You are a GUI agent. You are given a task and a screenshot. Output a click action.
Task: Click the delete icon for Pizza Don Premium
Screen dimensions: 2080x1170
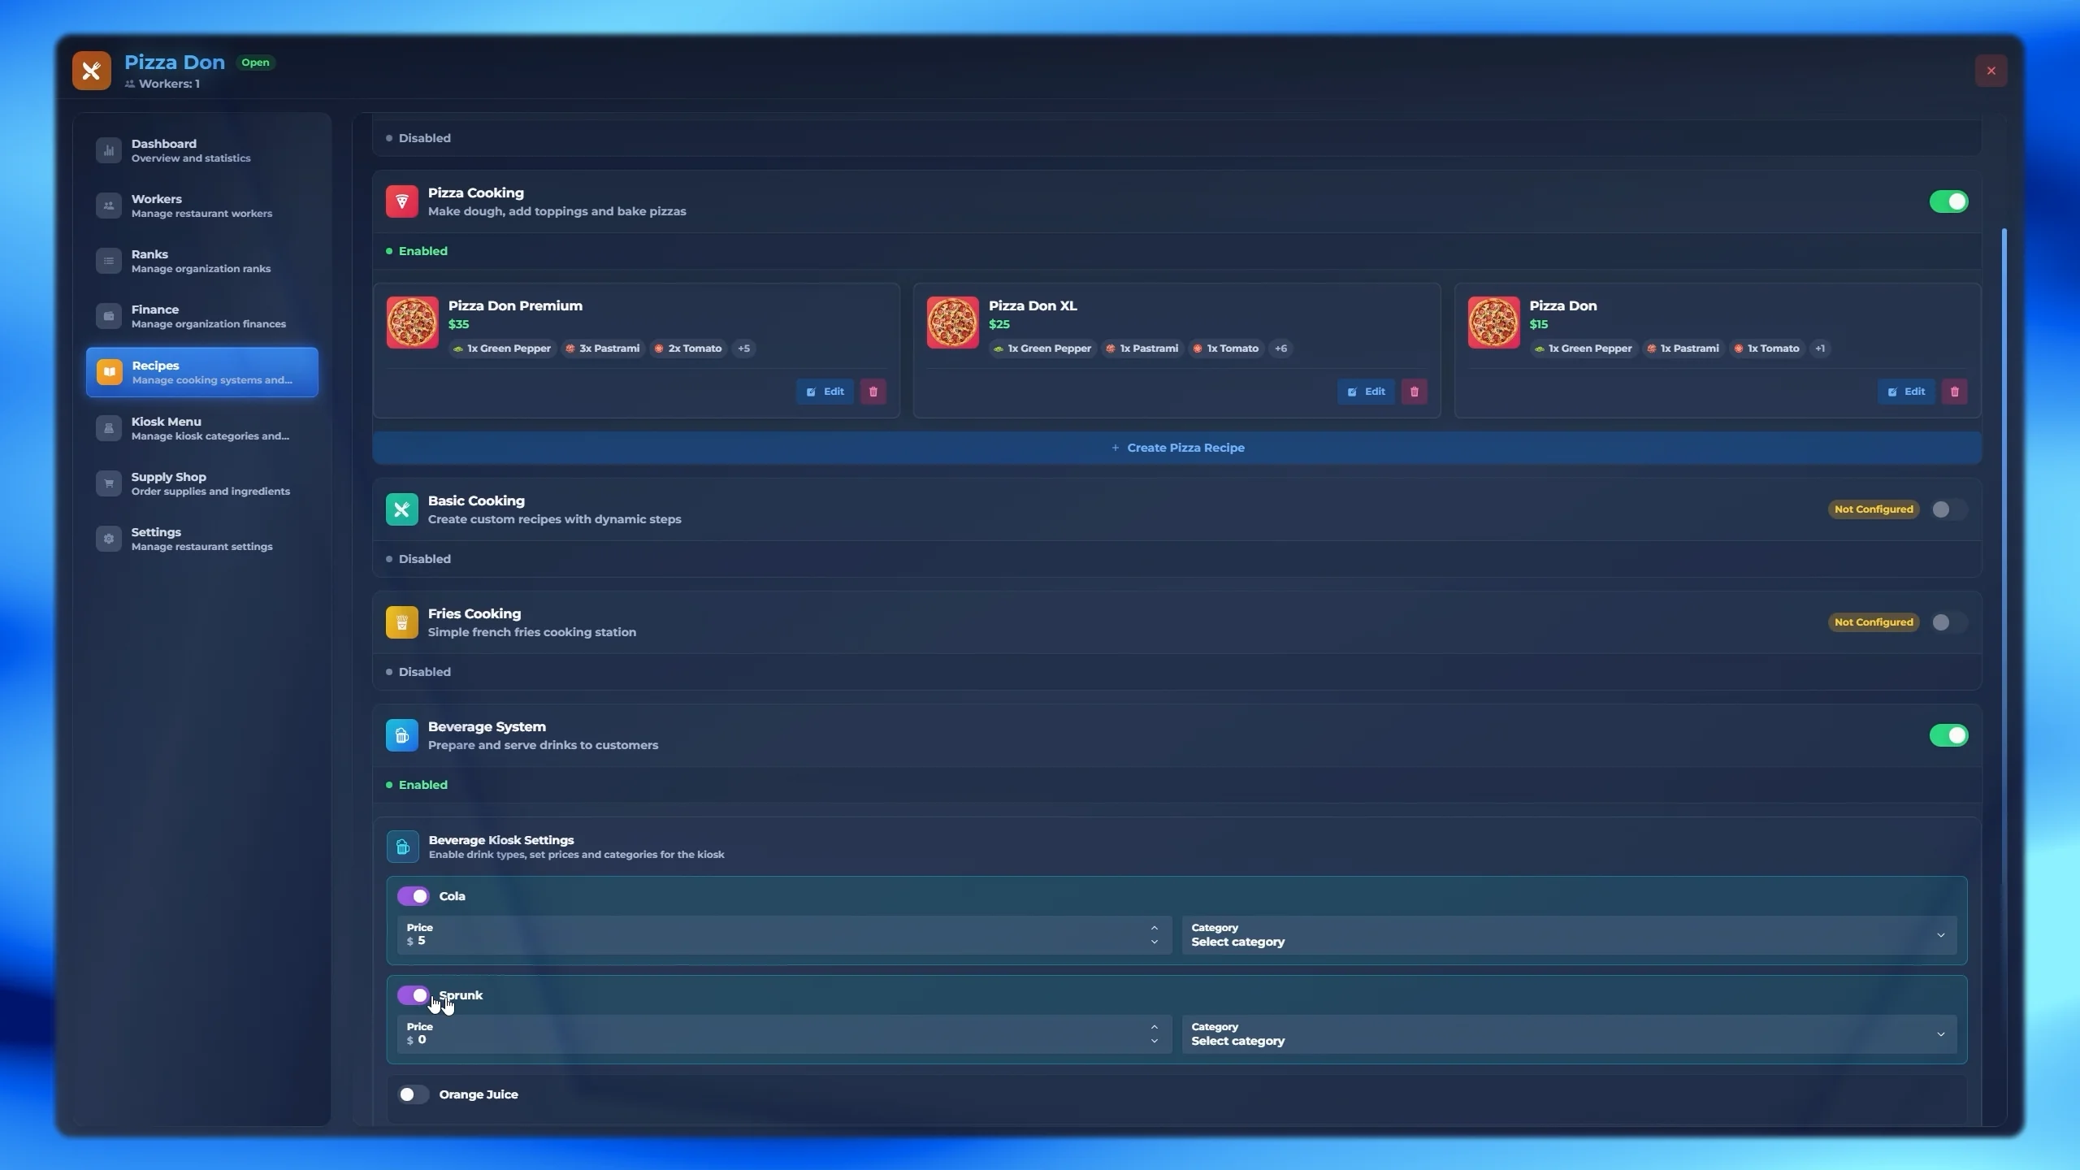[873, 392]
